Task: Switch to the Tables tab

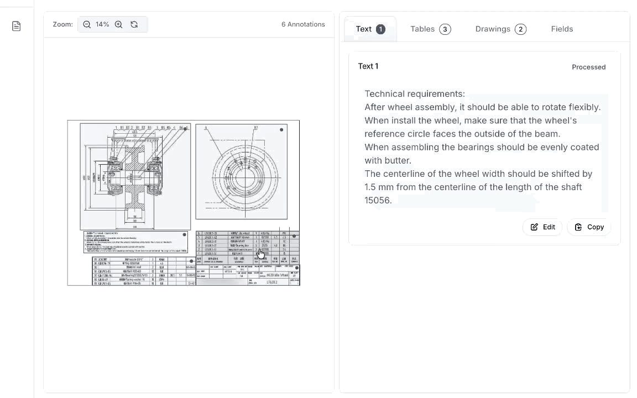Action: tap(430, 29)
